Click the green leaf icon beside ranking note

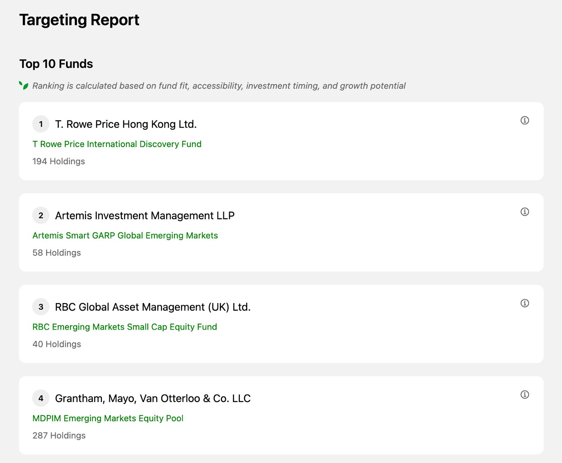click(24, 85)
